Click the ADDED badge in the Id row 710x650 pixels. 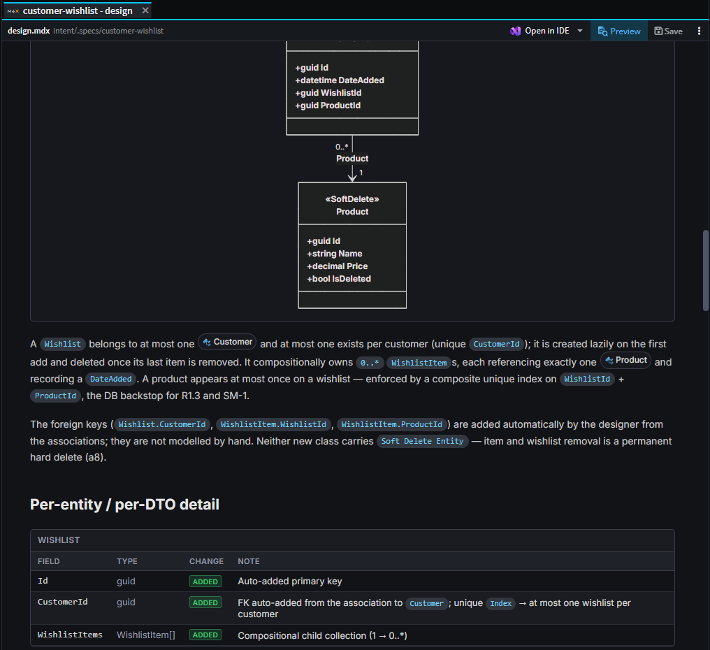click(x=205, y=582)
